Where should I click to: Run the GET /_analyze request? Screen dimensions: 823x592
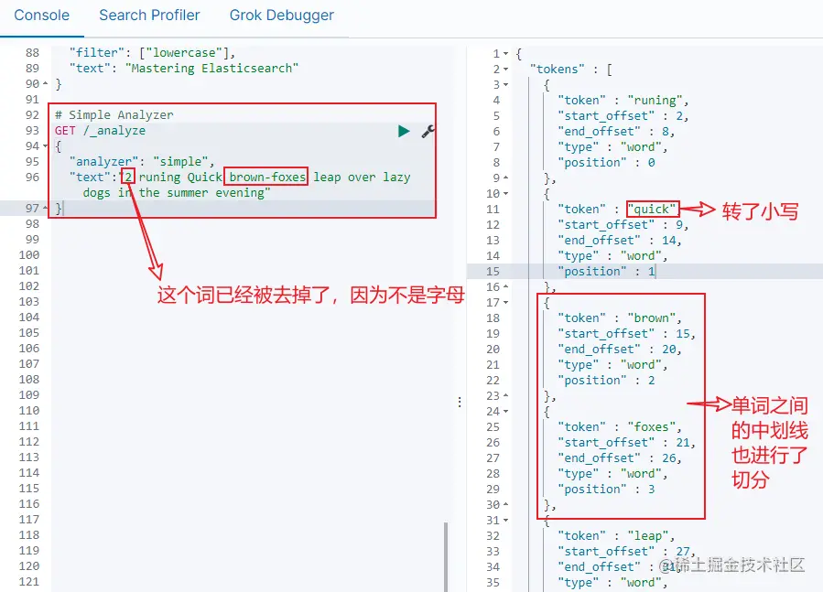[x=404, y=131]
